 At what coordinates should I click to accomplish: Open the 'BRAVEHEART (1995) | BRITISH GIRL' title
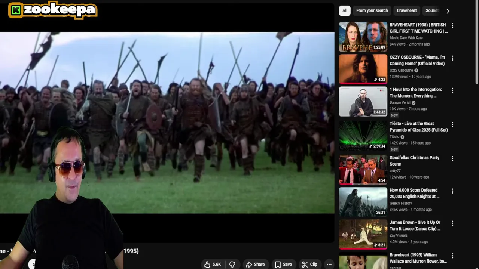click(418, 28)
